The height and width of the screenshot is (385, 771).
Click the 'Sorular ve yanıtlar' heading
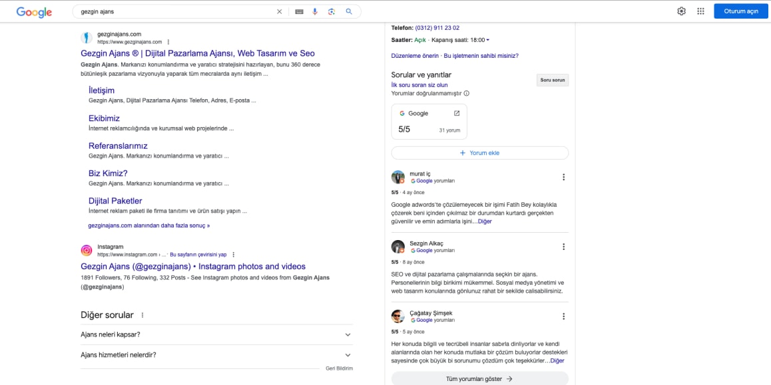click(421, 74)
